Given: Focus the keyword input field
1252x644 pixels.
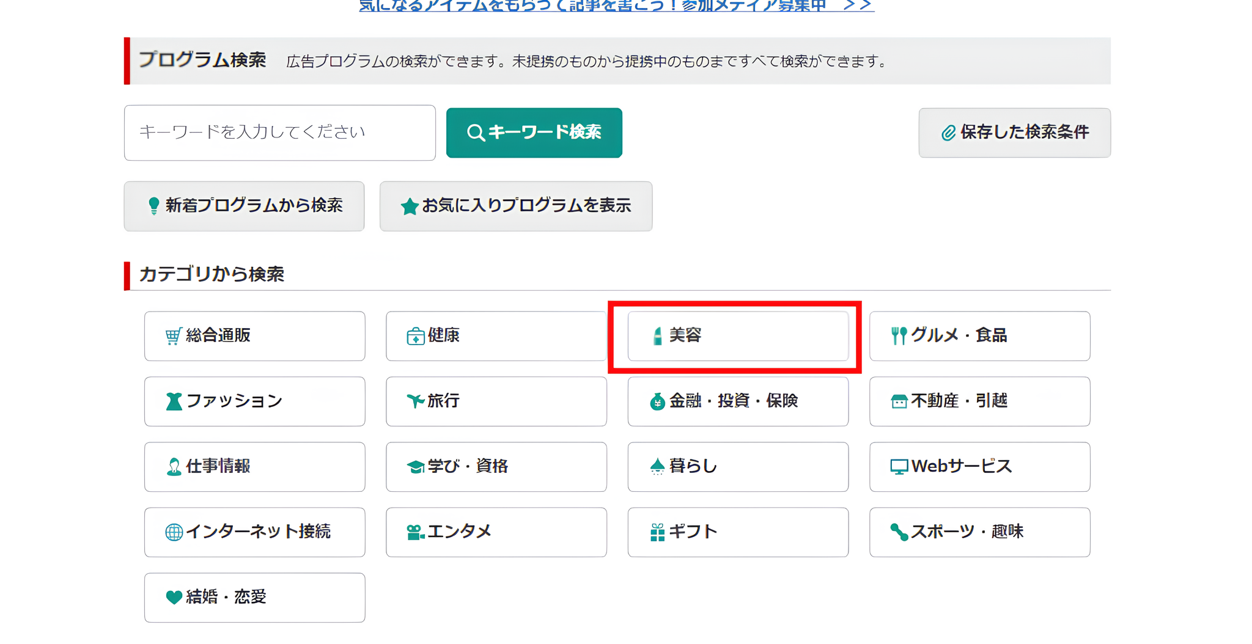Looking at the screenshot, I should 279,133.
